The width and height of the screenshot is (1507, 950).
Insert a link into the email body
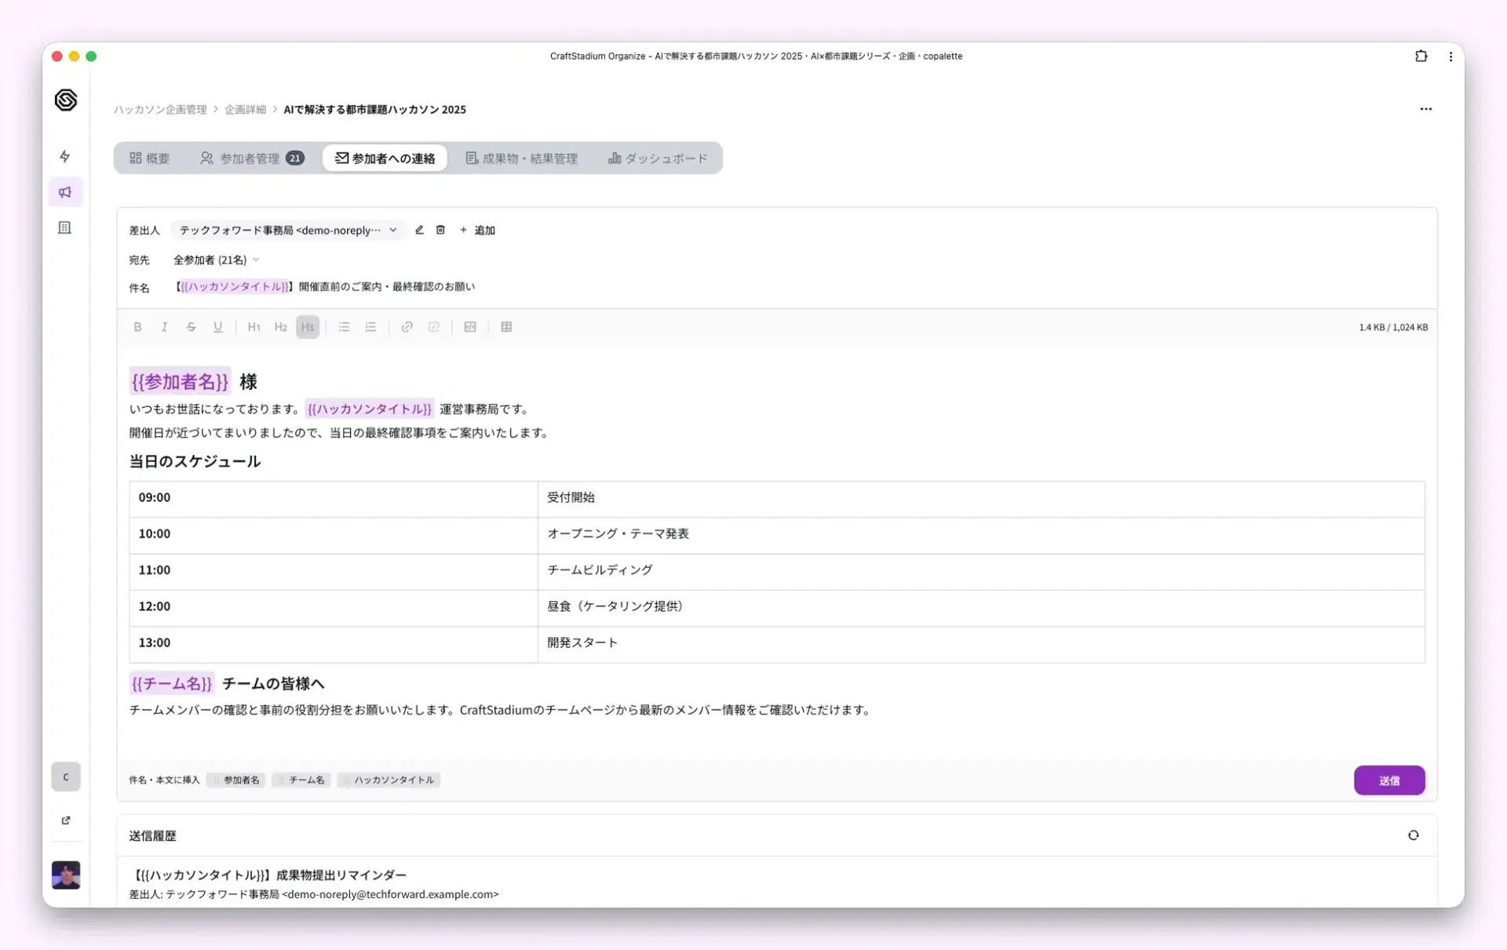(407, 327)
